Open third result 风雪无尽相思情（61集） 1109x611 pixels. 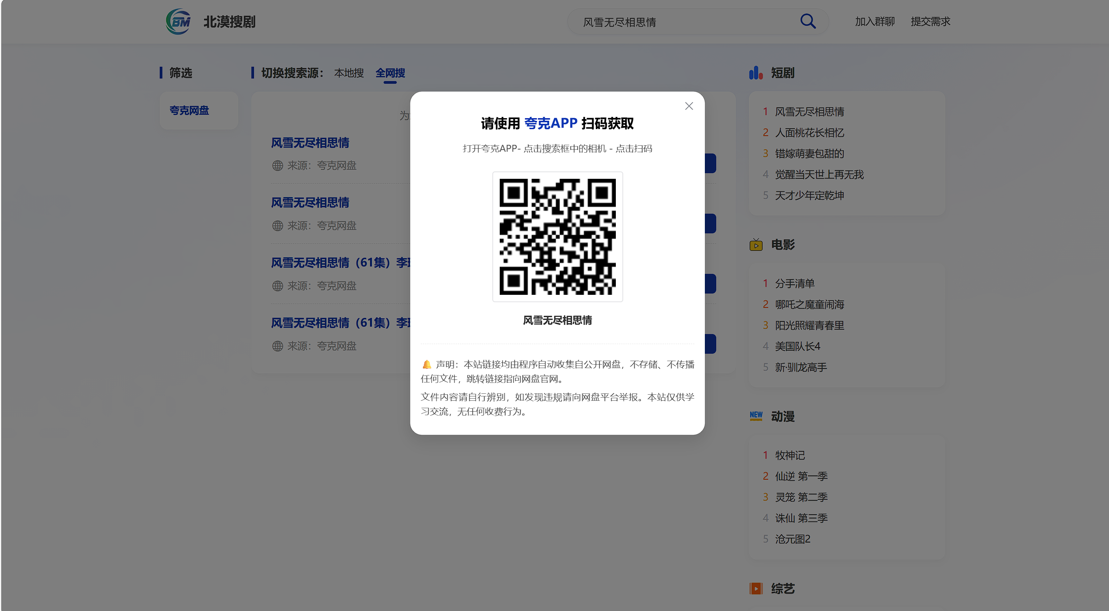pos(340,263)
